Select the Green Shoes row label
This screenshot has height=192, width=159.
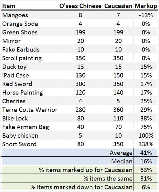(x=30, y=32)
